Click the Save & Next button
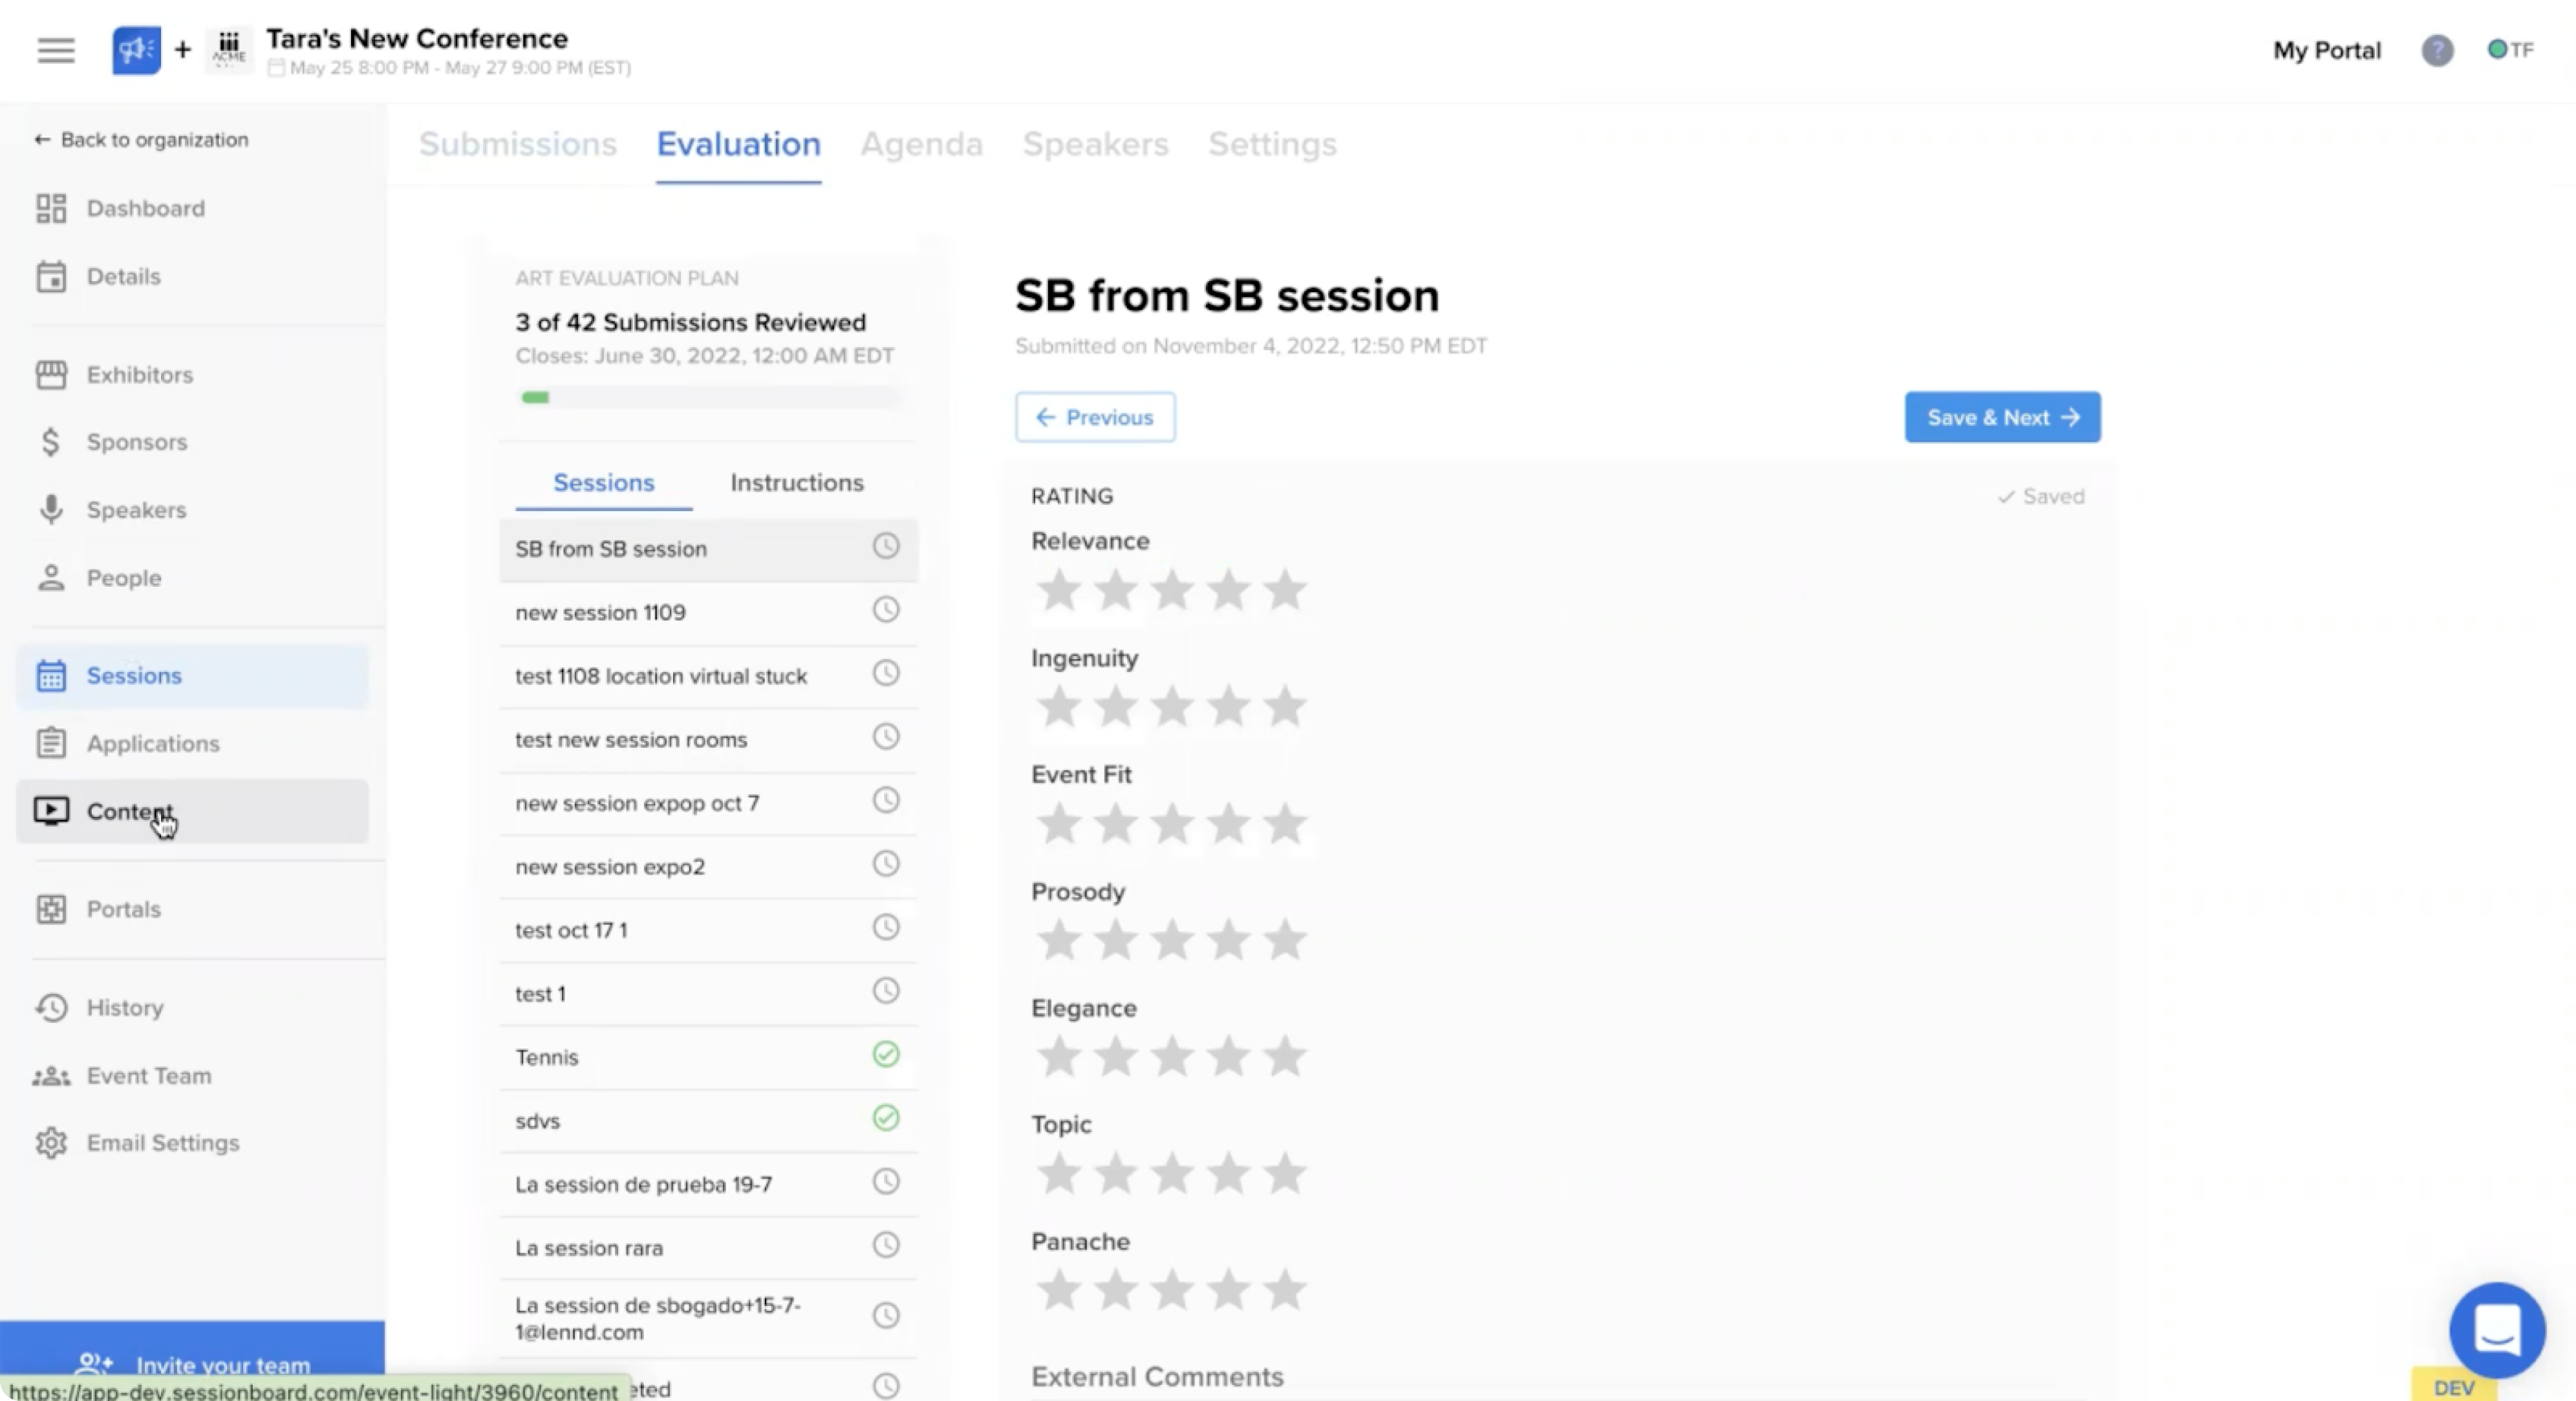 pyautogui.click(x=2001, y=417)
